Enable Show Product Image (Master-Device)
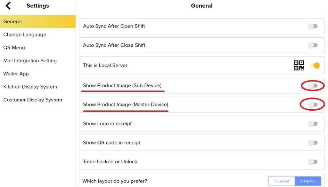The width and height of the screenshot is (328, 187). click(313, 105)
